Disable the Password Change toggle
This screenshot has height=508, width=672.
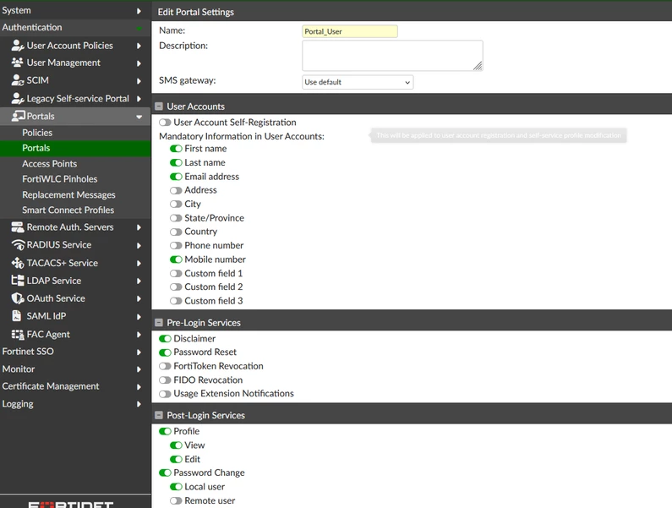click(x=165, y=472)
